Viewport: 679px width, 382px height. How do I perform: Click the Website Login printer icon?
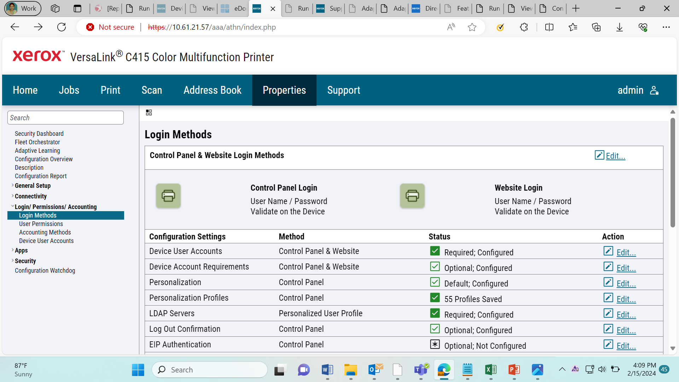(412, 196)
